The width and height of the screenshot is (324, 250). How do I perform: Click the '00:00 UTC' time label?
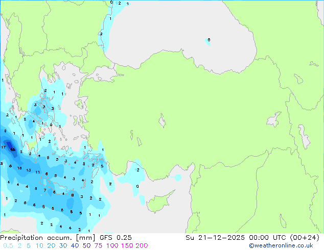point(268,238)
